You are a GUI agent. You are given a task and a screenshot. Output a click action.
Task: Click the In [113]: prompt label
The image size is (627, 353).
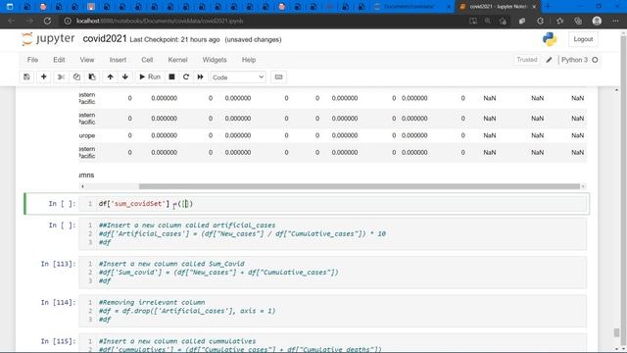coord(58,264)
